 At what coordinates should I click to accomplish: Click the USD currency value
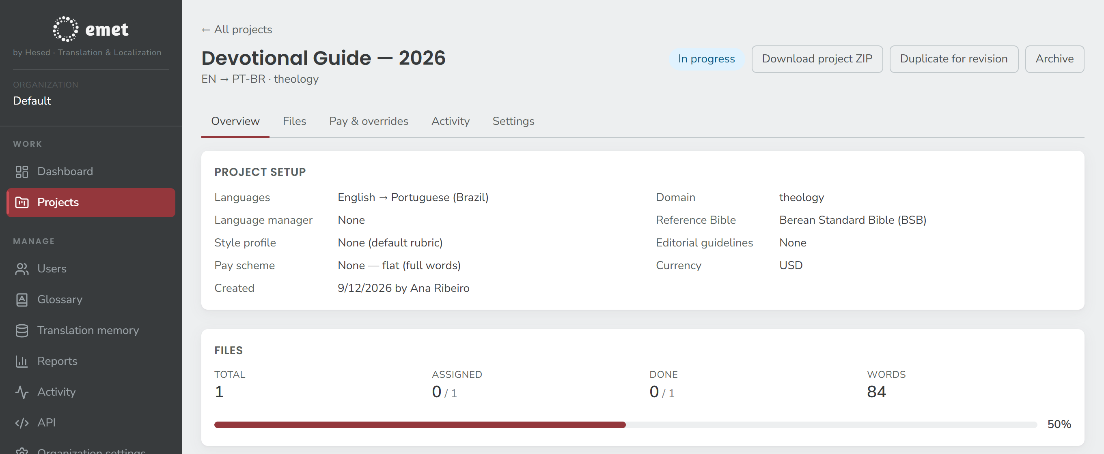pyautogui.click(x=791, y=265)
